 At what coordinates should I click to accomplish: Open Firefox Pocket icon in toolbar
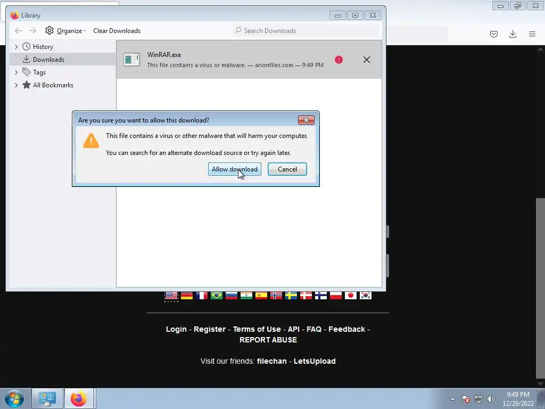click(x=494, y=34)
